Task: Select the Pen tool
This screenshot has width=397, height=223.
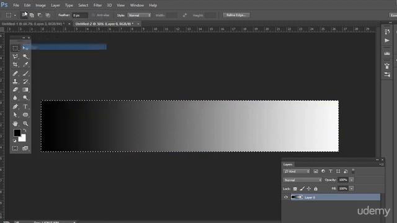Action: (15, 107)
